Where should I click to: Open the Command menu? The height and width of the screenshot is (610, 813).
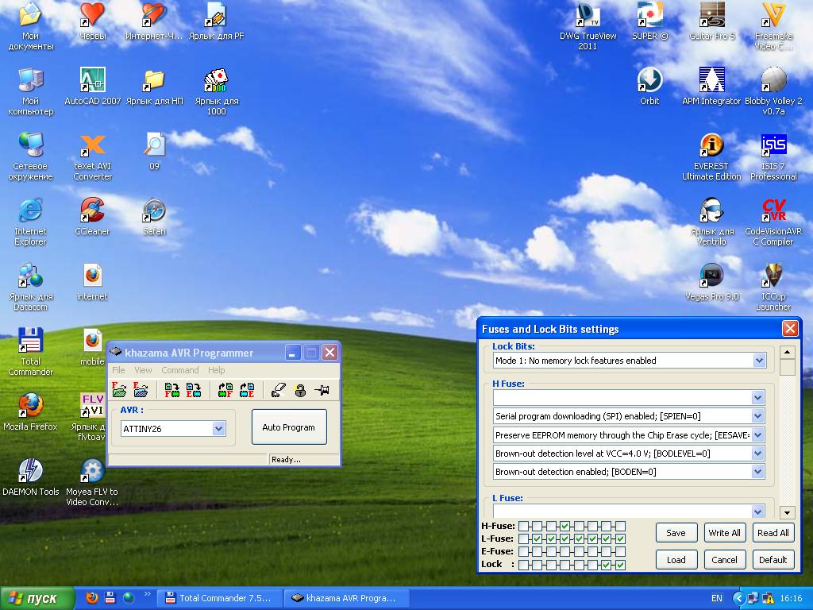(179, 370)
